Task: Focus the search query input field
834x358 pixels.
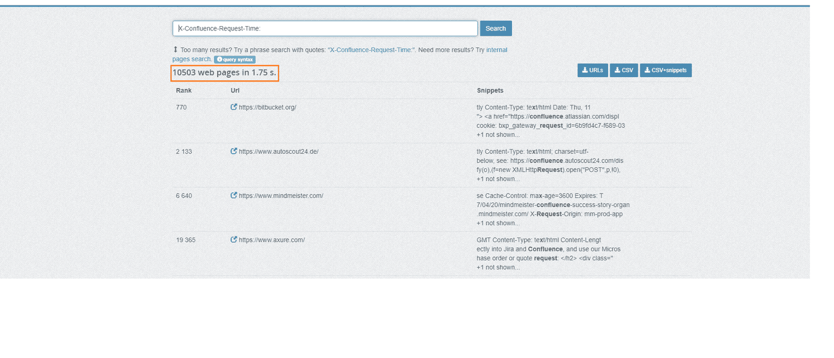Action: (x=325, y=29)
